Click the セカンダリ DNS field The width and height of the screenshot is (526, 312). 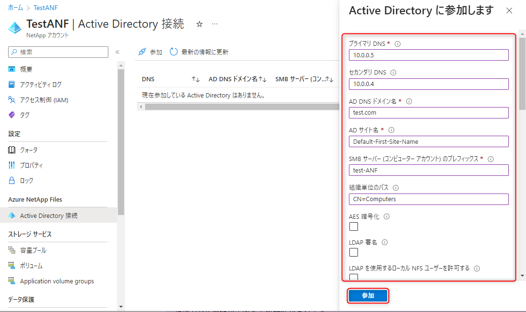pos(429,84)
